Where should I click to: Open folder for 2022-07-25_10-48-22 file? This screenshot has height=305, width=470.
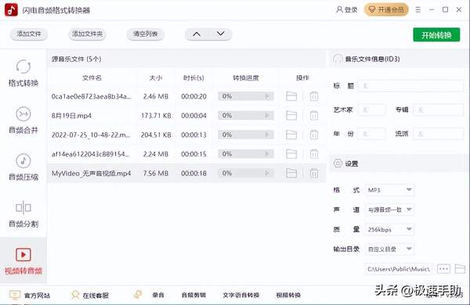[291, 135]
